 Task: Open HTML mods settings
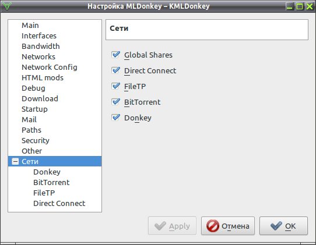[43, 77]
